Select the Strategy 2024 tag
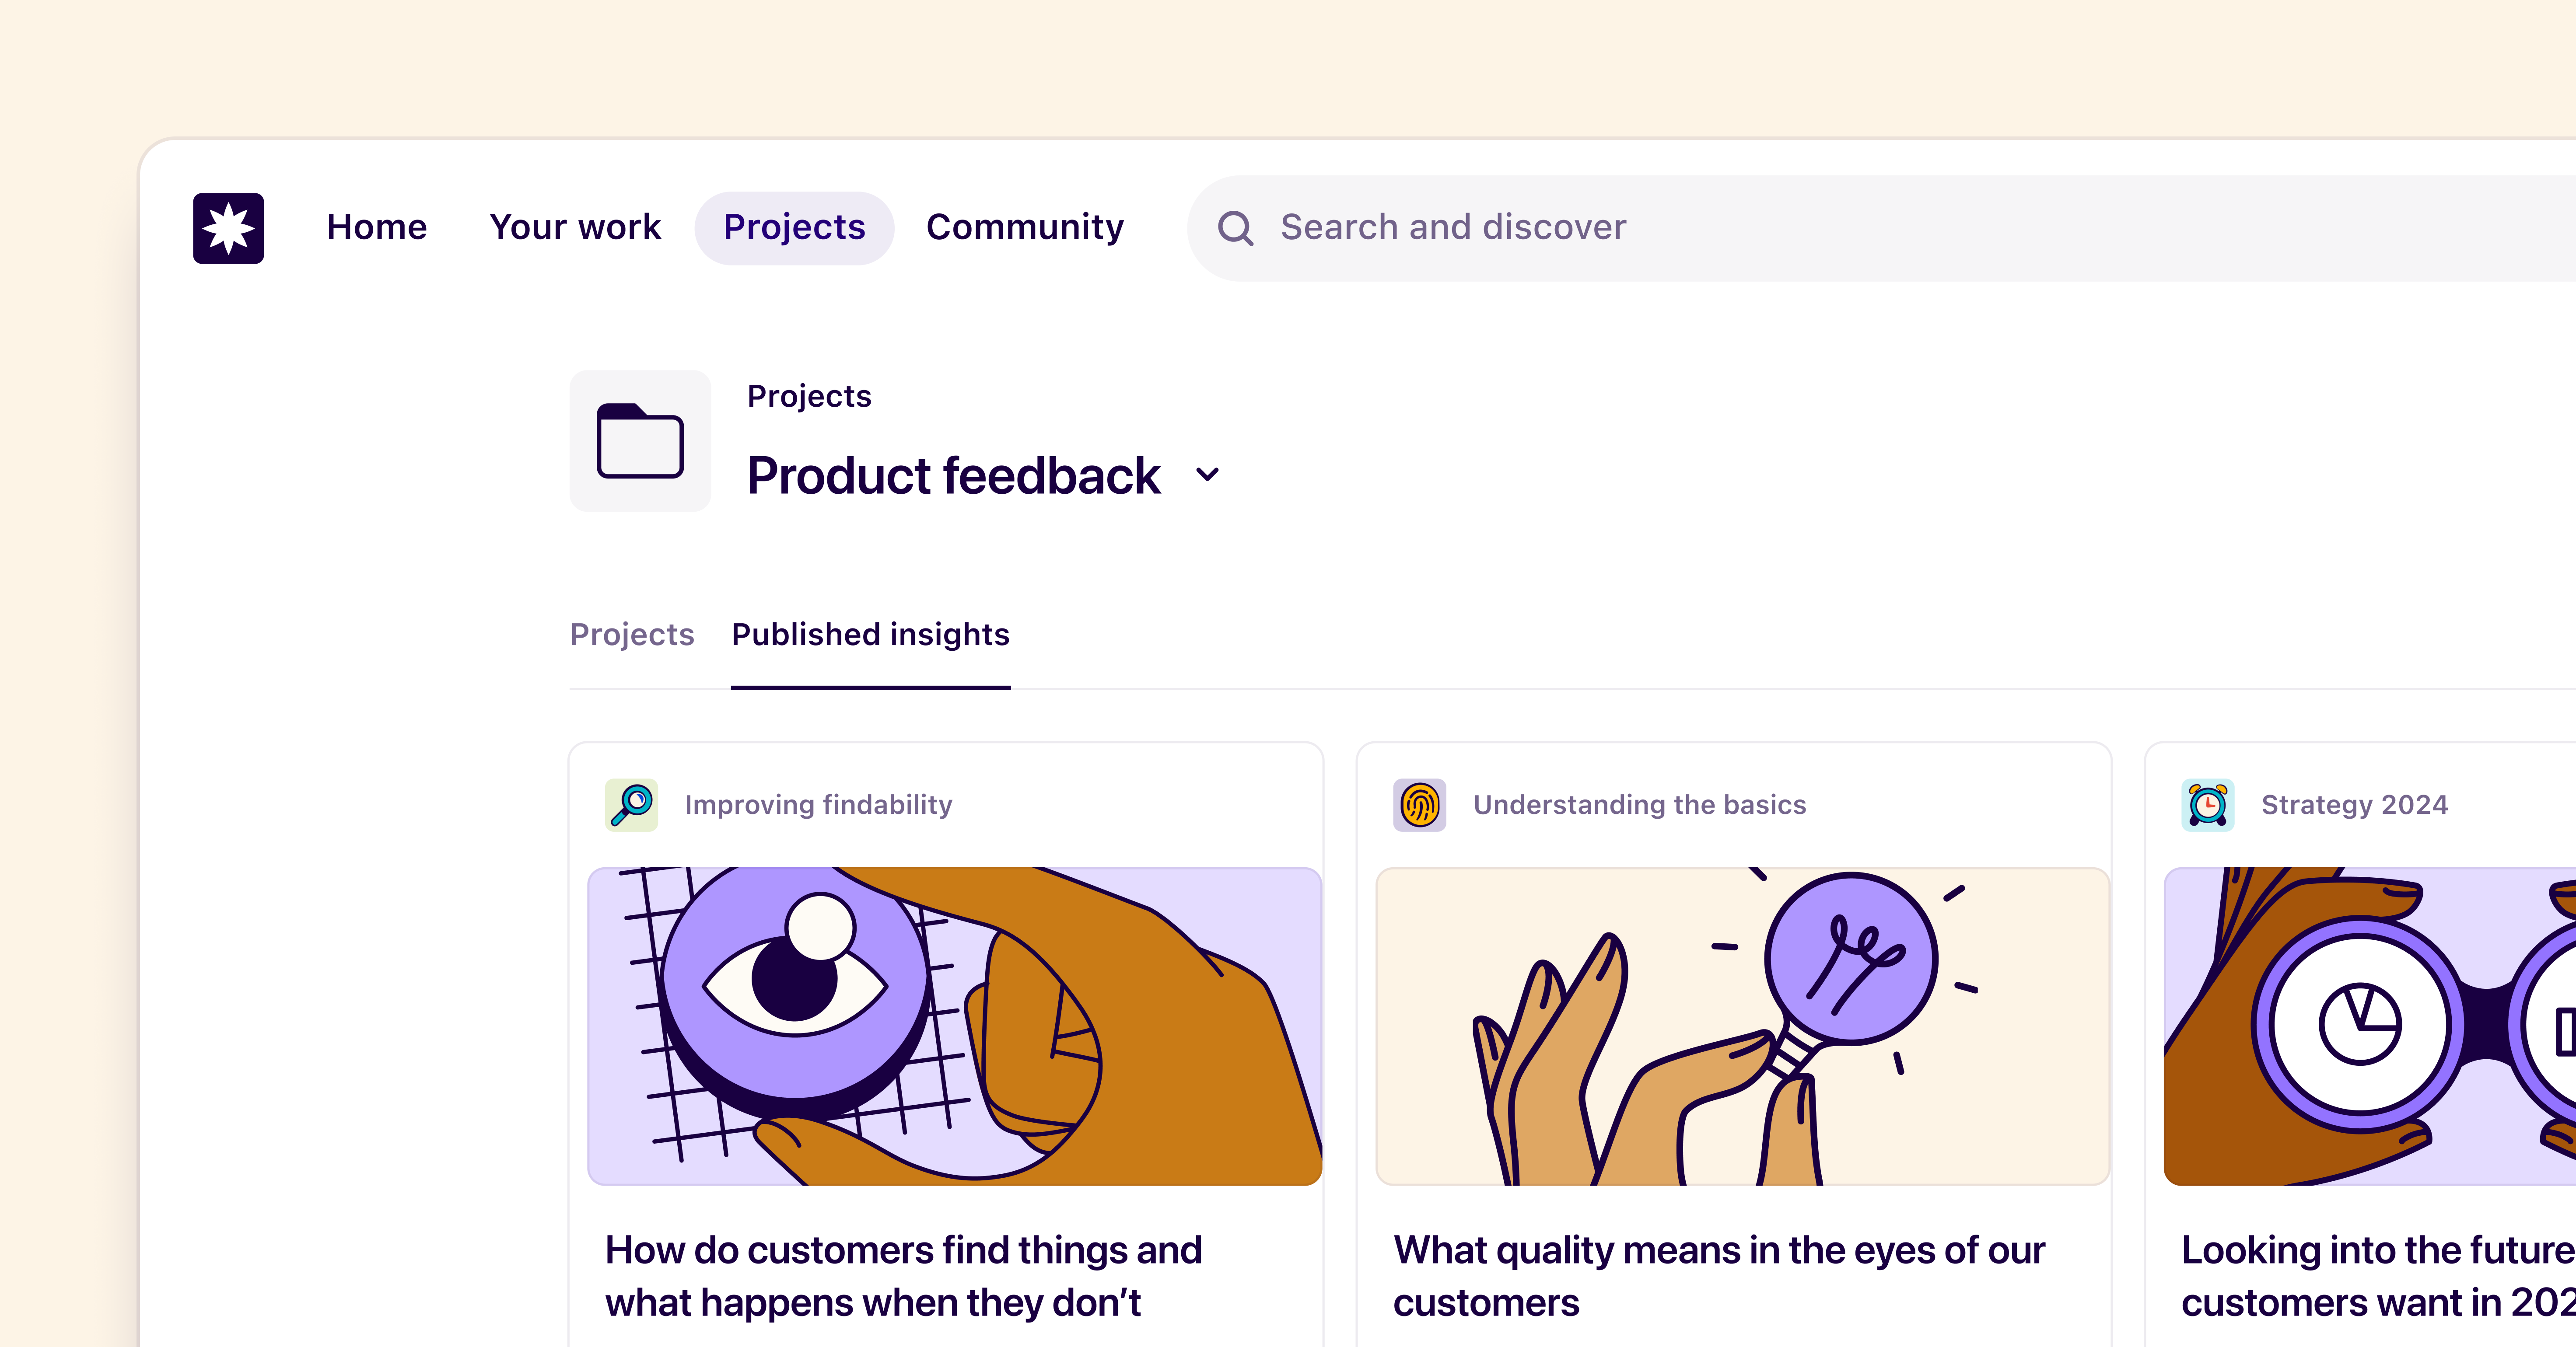Image resolution: width=2576 pixels, height=1347 pixels. [x=2354, y=804]
